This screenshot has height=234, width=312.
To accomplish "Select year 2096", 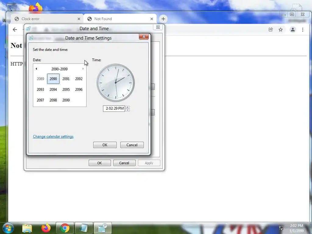I will [79, 90].
